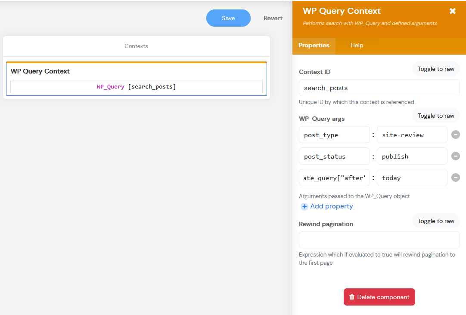Toggle Rewind pagination to raw mode

click(x=436, y=221)
